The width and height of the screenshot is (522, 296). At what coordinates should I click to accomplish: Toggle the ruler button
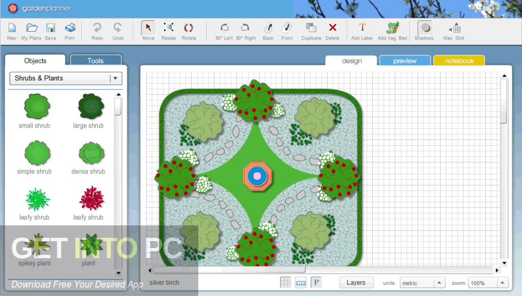coord(301,282)
